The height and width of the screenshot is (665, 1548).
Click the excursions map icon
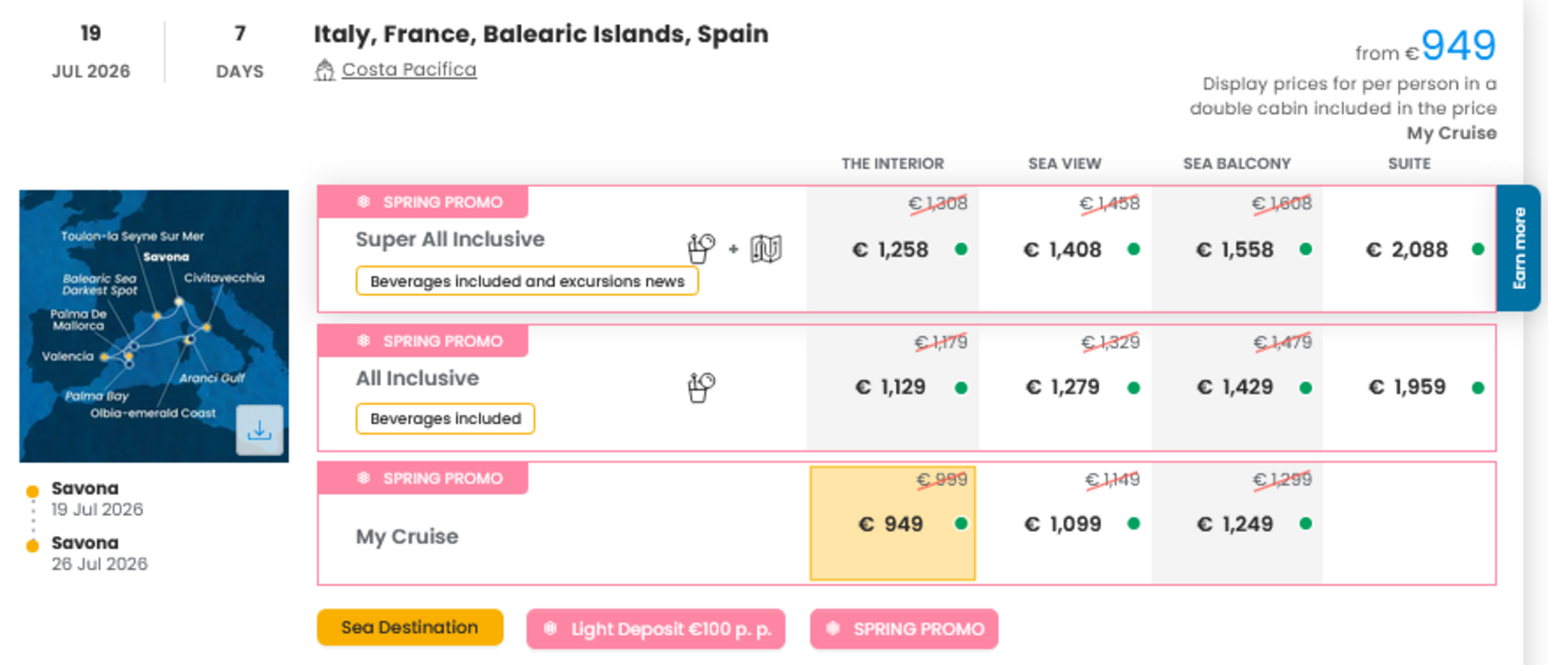(x=766, y=249)
